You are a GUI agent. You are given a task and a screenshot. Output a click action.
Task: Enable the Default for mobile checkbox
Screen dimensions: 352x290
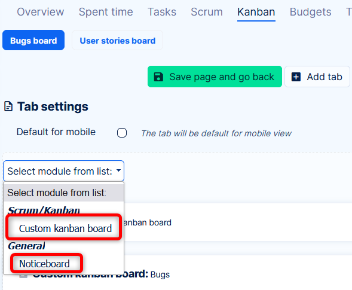[122, 133]
